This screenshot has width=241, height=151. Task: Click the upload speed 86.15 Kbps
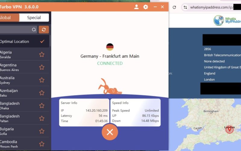point(150,116)
